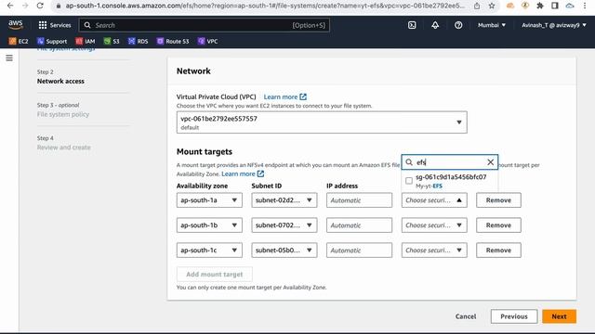The width and height of the screenshot is (595, 334).
Task: Open the subnet-0702 dropdown
Action: click(284, 225)
